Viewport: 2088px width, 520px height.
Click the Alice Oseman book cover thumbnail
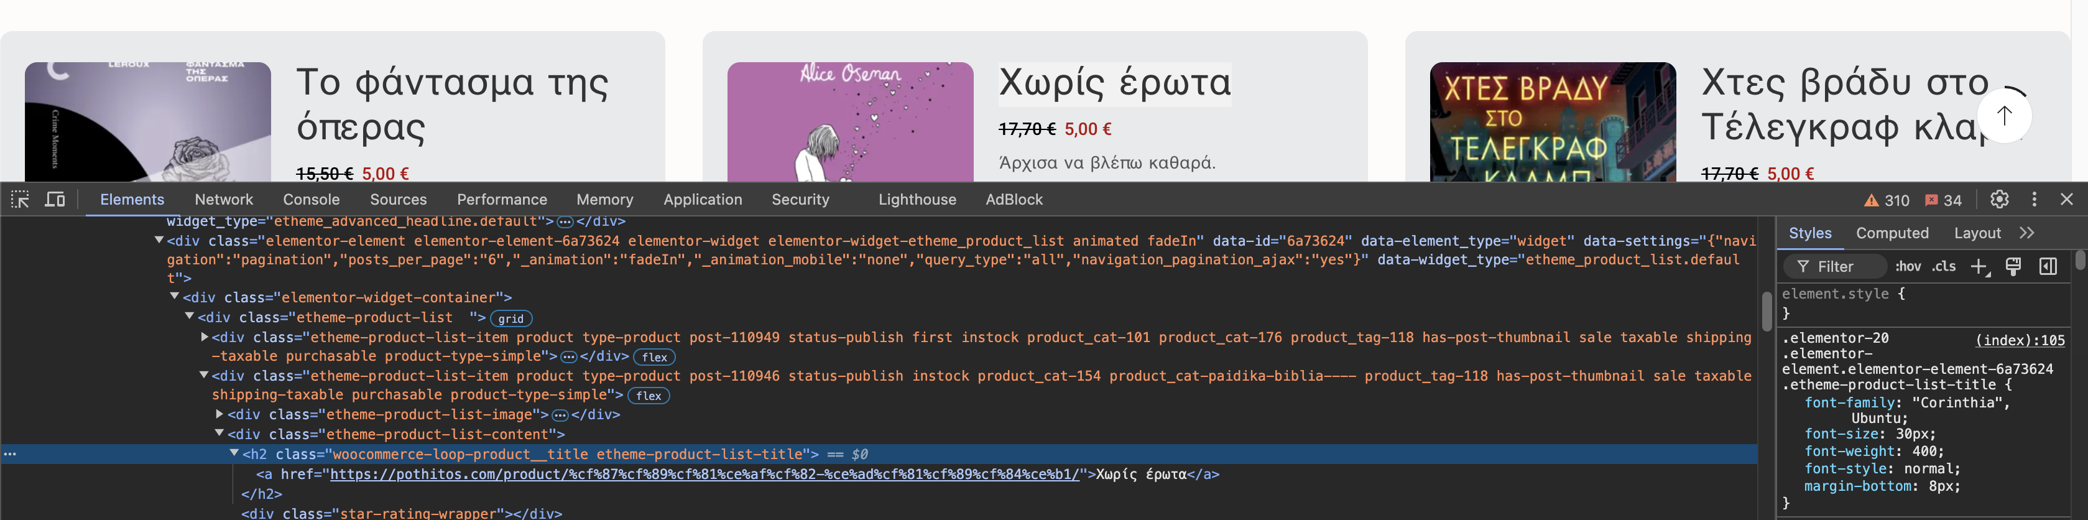(x=850, y=122)
